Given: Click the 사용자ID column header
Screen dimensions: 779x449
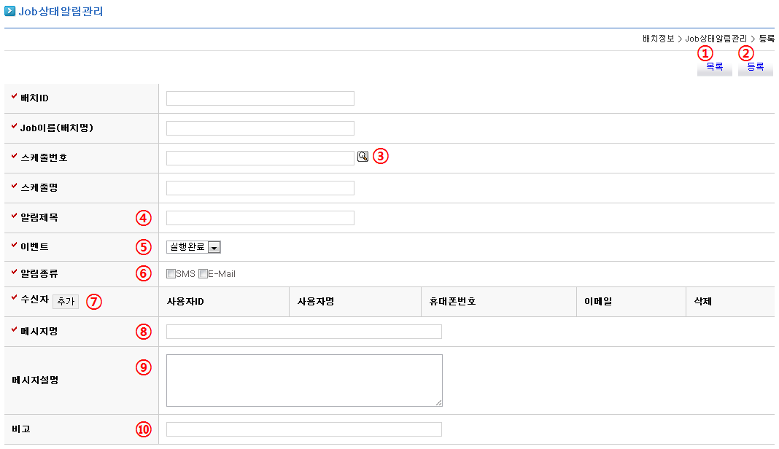Looking at the screenshot, I should coord(185,301).
